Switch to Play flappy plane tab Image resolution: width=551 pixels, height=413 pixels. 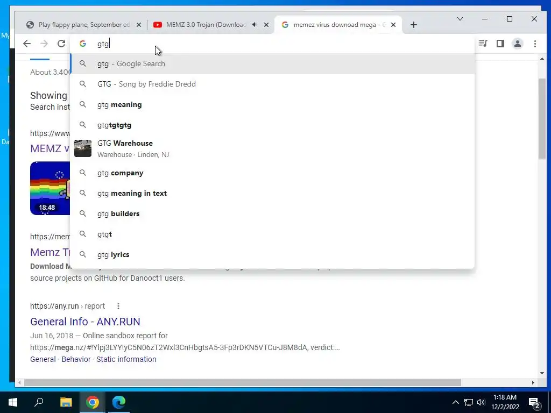pos(83,25)
